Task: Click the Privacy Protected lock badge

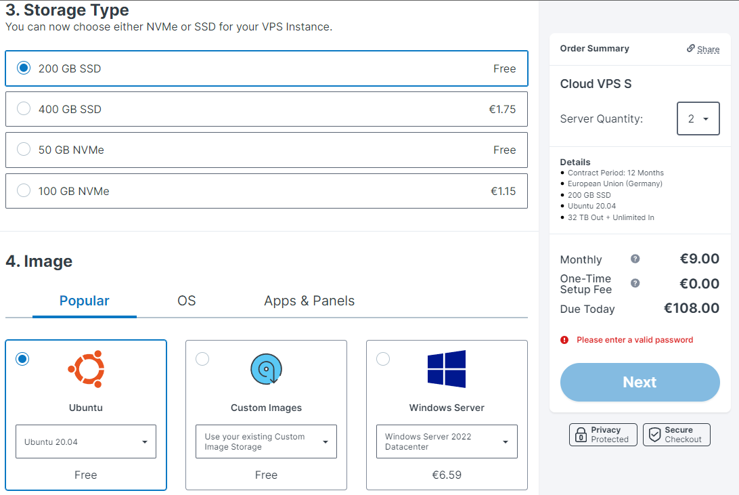Action: [x=603, y=435]
